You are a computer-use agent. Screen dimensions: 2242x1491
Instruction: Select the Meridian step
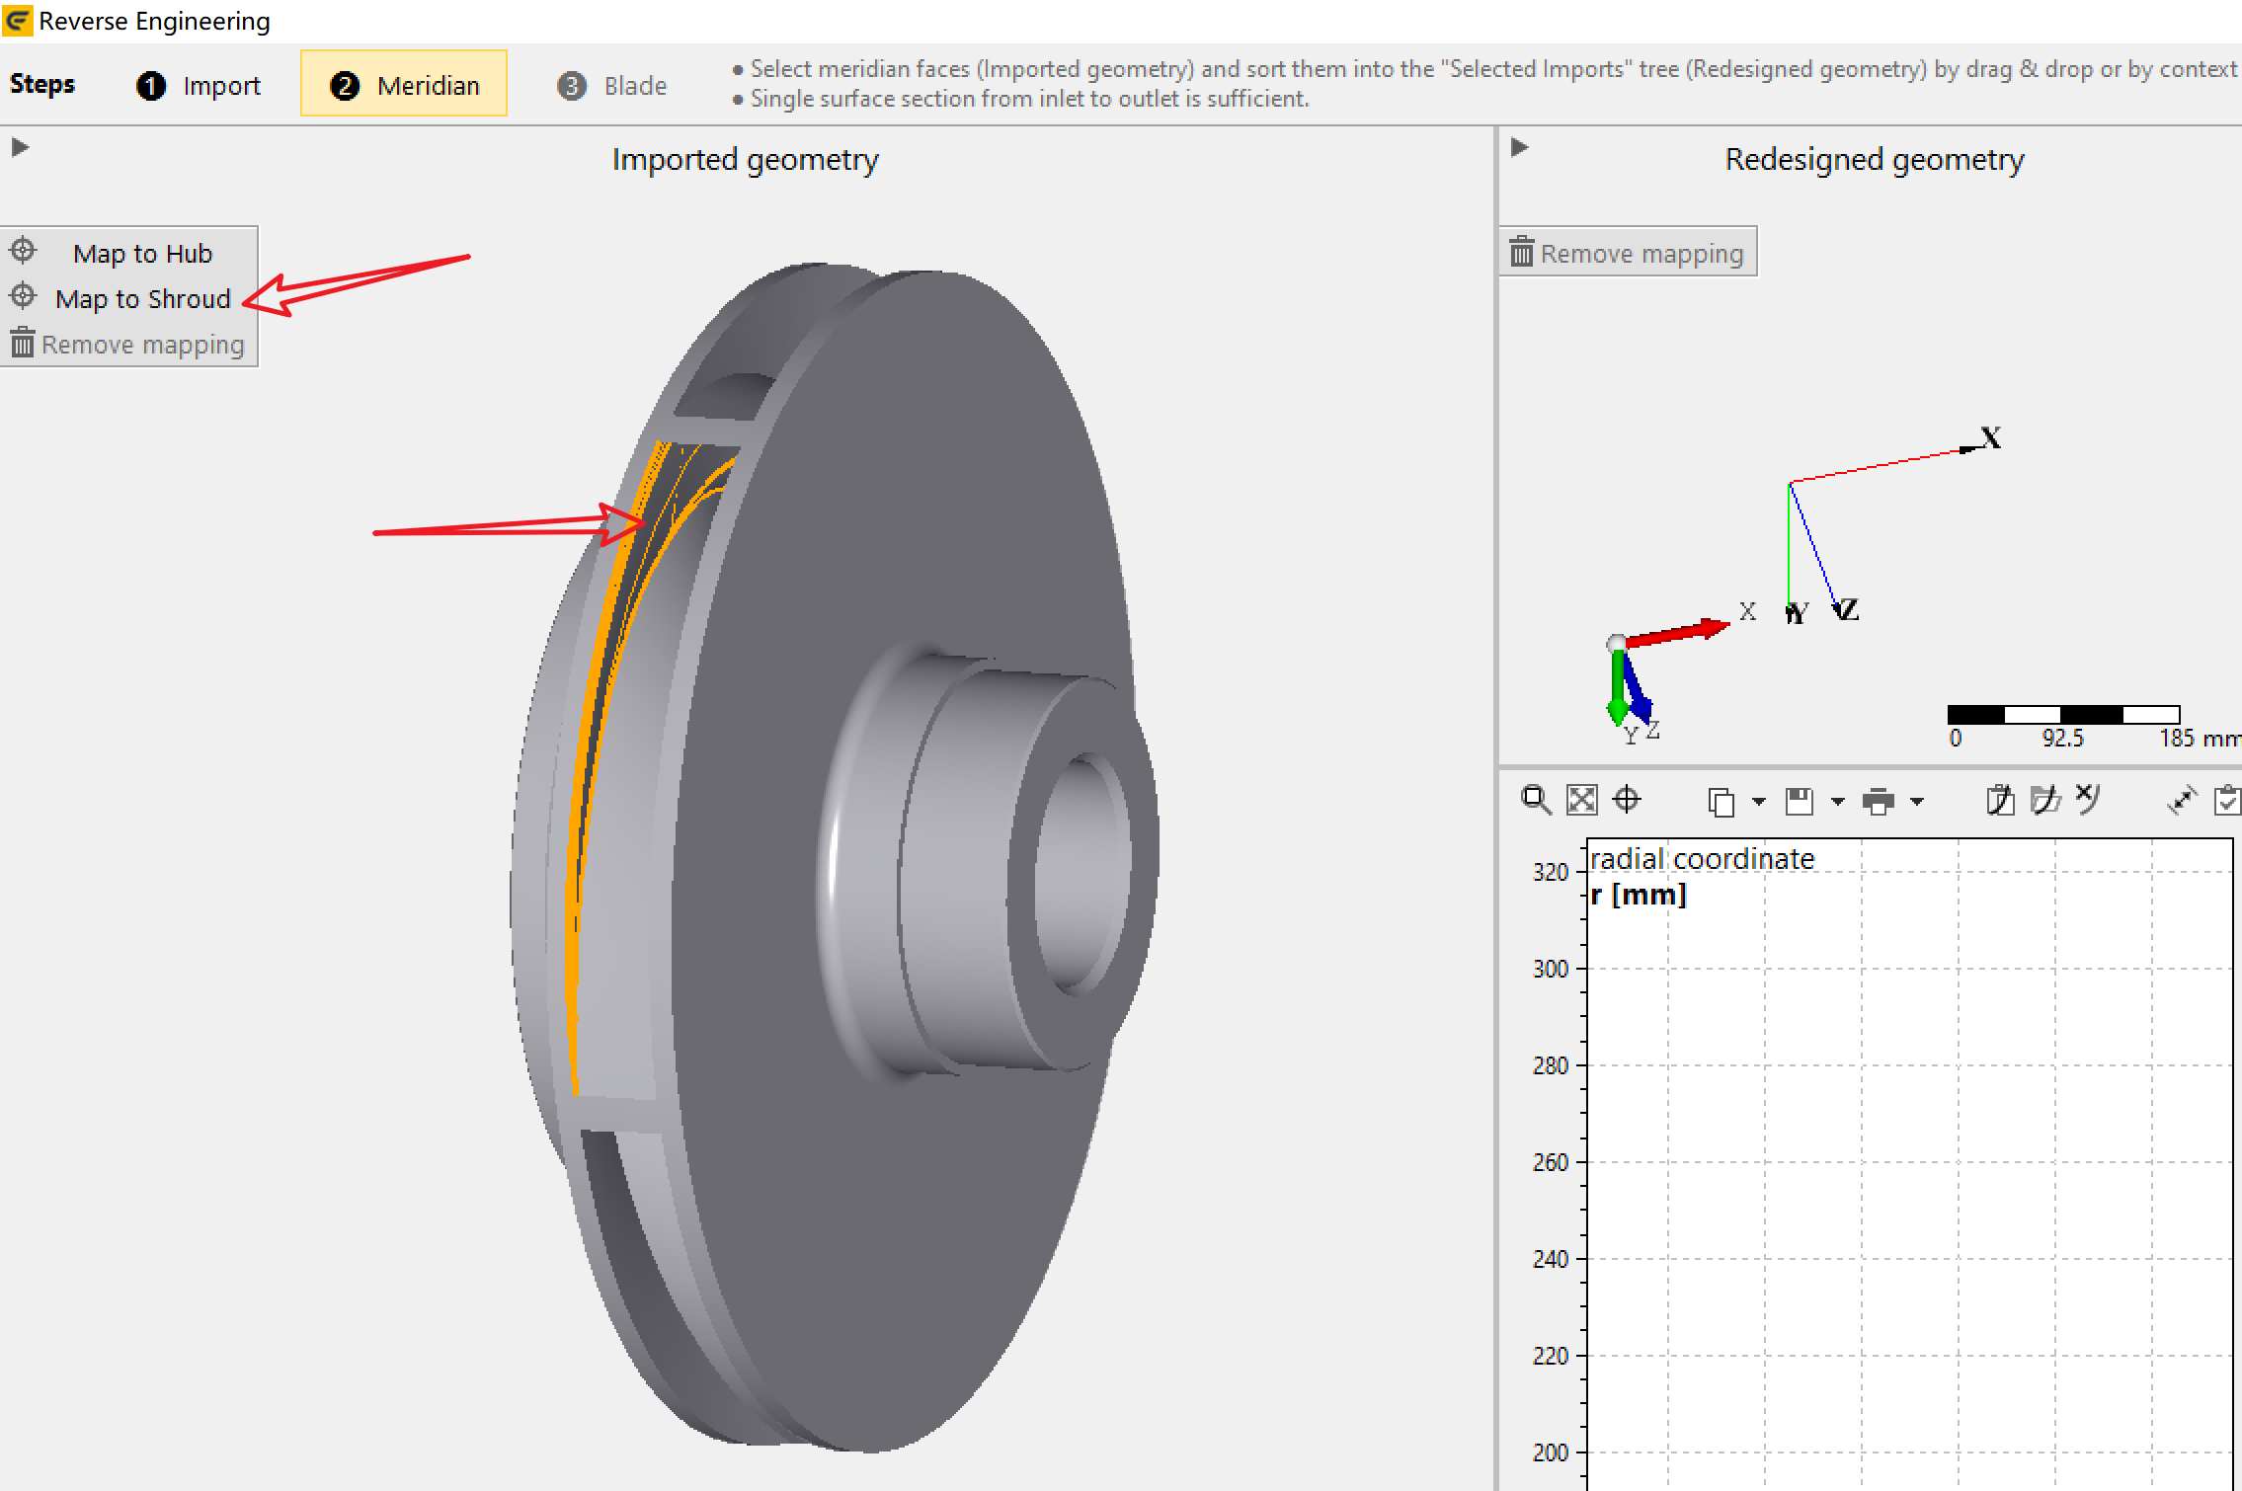click(x=404, y=84)
